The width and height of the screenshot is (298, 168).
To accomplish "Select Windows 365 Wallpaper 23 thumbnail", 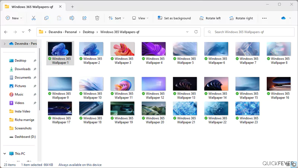I will [247, 109].
